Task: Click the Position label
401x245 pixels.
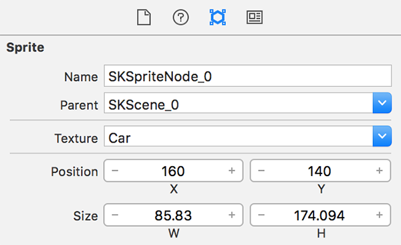Action: [x=74, y=171]
